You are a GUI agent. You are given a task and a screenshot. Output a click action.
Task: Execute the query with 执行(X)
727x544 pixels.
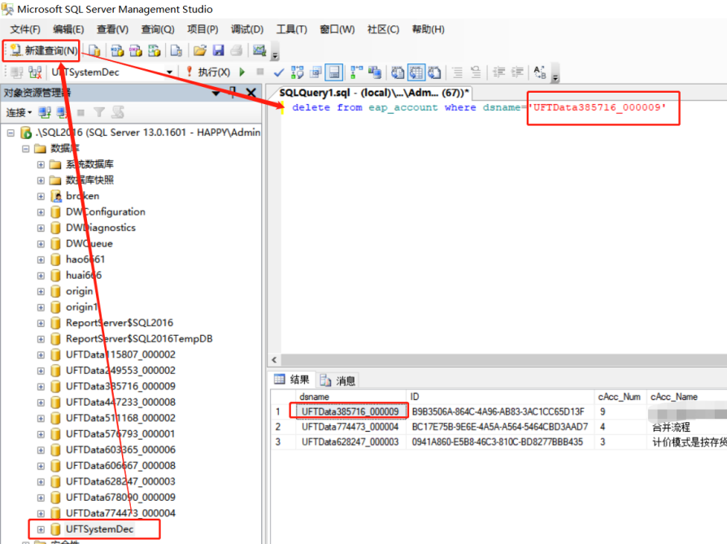pos(208,72)
